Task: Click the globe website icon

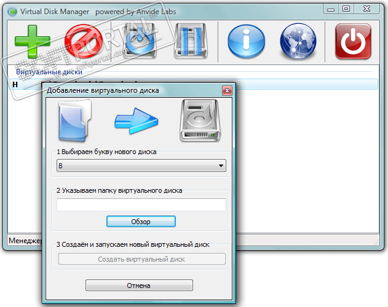Action: [x=298, y=41]
